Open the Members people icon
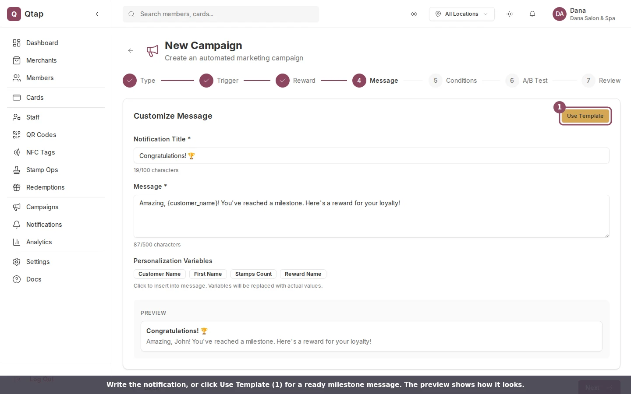The image size is (631, 394). 17,78
